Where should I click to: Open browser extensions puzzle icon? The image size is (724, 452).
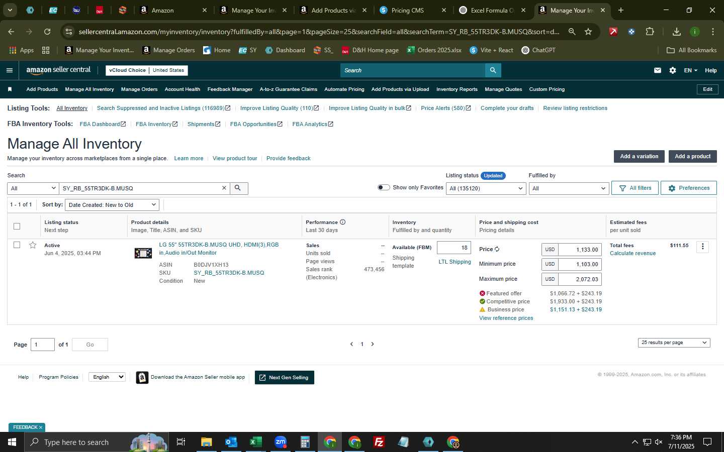point(650,32)
